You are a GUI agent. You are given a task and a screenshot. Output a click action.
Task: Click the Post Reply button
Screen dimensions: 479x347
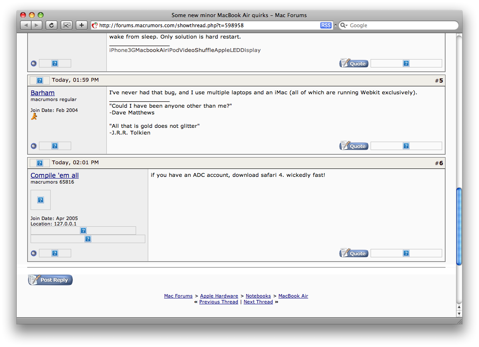50,280
